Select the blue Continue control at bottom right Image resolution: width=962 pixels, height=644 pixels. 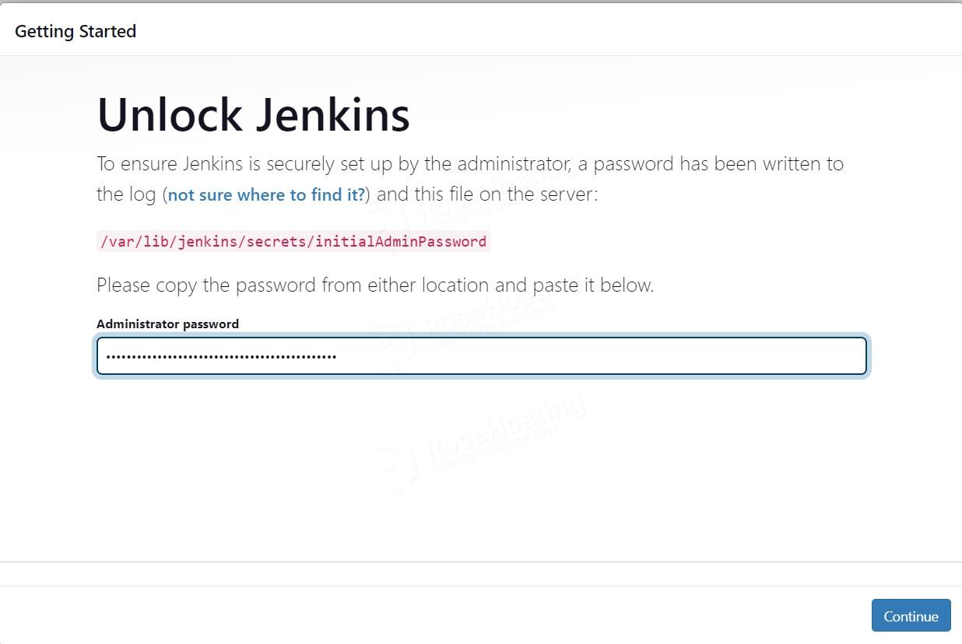911,615
